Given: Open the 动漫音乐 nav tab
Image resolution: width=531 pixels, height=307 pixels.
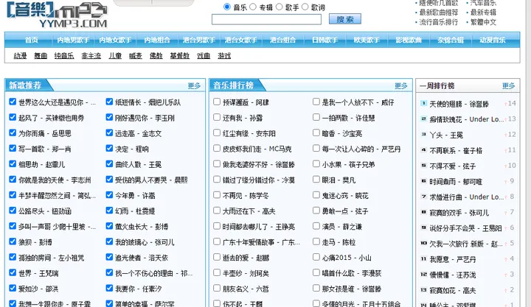Looking at the screenshot, I should coord(493,40).
